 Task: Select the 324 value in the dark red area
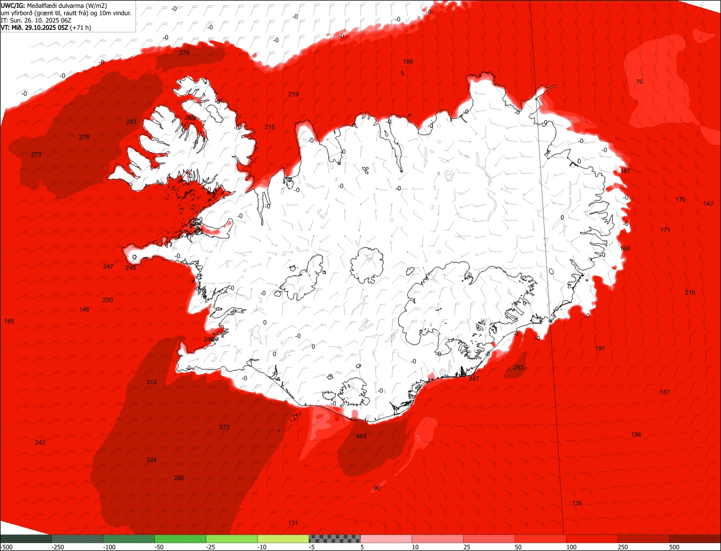pos(152,460)
